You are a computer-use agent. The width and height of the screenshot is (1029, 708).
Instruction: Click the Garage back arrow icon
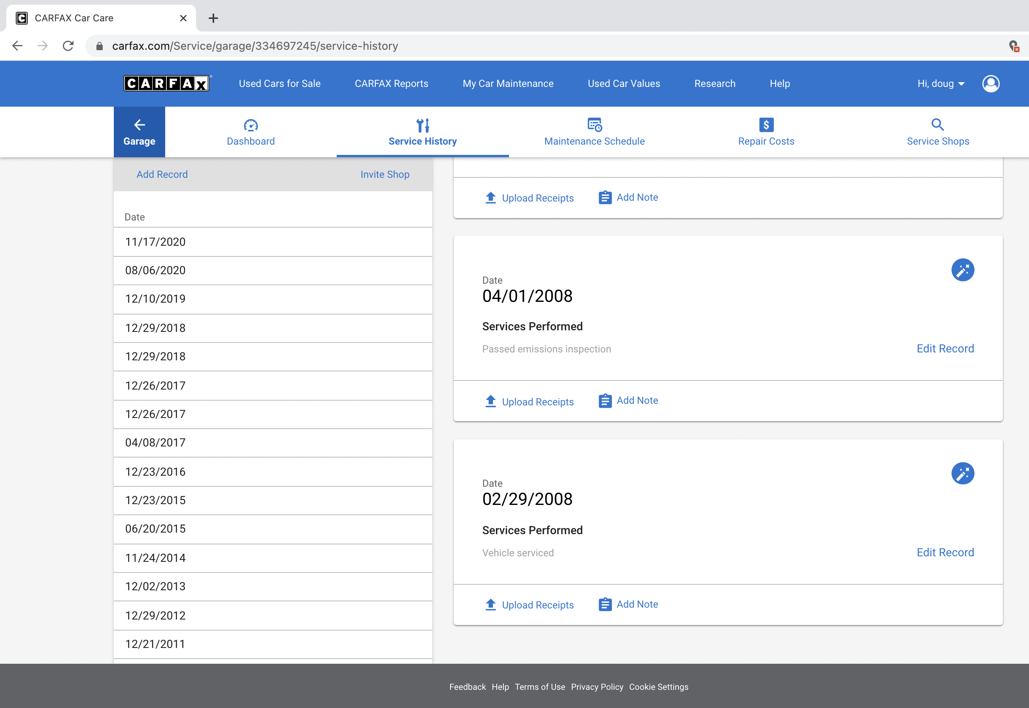click(139, 125)
